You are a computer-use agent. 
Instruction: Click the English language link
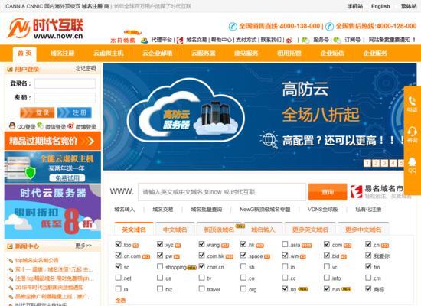coord(380,6)
